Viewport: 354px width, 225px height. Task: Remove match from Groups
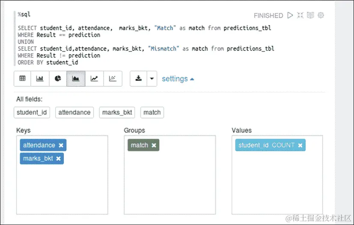click(154, 145)
